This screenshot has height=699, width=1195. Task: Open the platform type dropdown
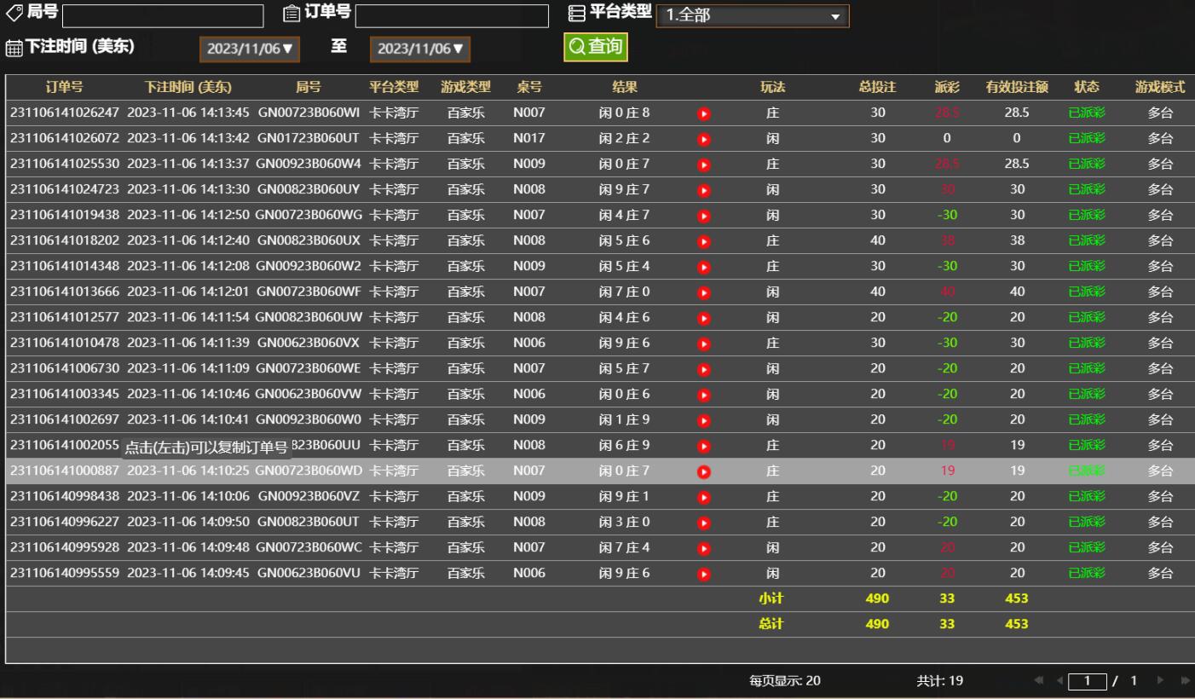[753, 16]
